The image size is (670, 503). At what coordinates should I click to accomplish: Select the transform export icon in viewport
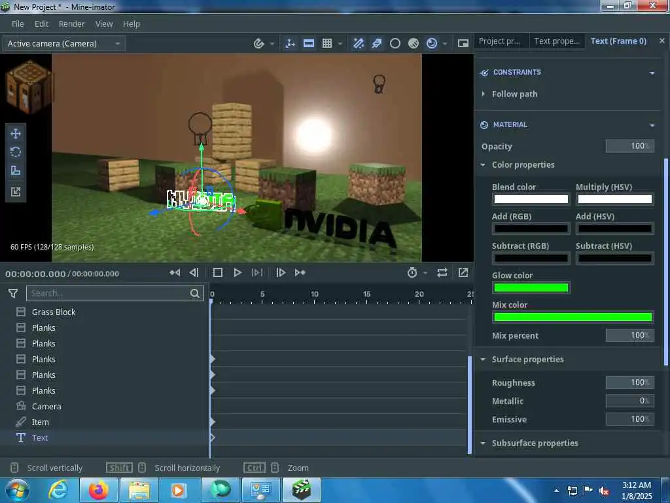coord(16,192)
